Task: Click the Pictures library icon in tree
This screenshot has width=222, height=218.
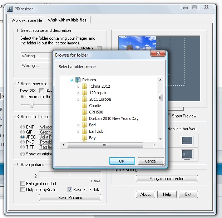Action: (78, 80)
